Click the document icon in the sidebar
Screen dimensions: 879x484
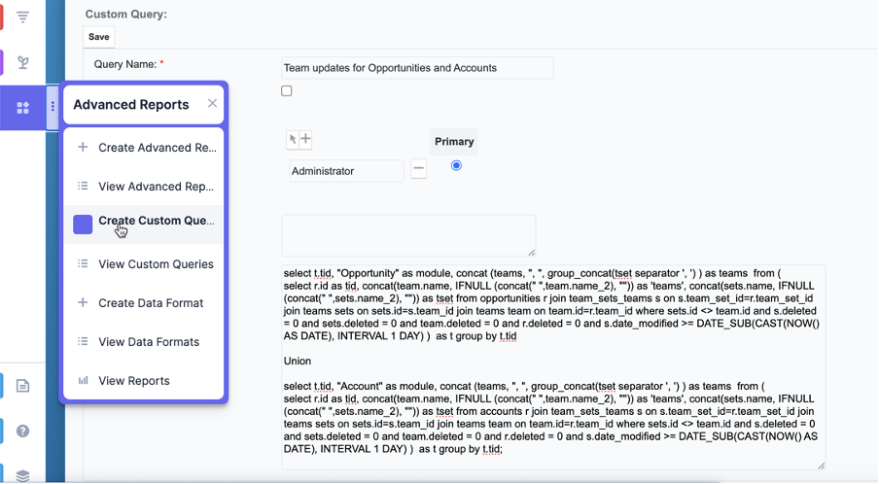[22, 386]
